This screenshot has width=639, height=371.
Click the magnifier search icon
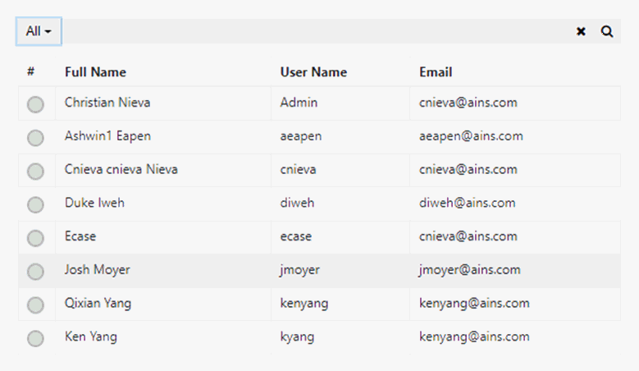[x=607, y=31]
